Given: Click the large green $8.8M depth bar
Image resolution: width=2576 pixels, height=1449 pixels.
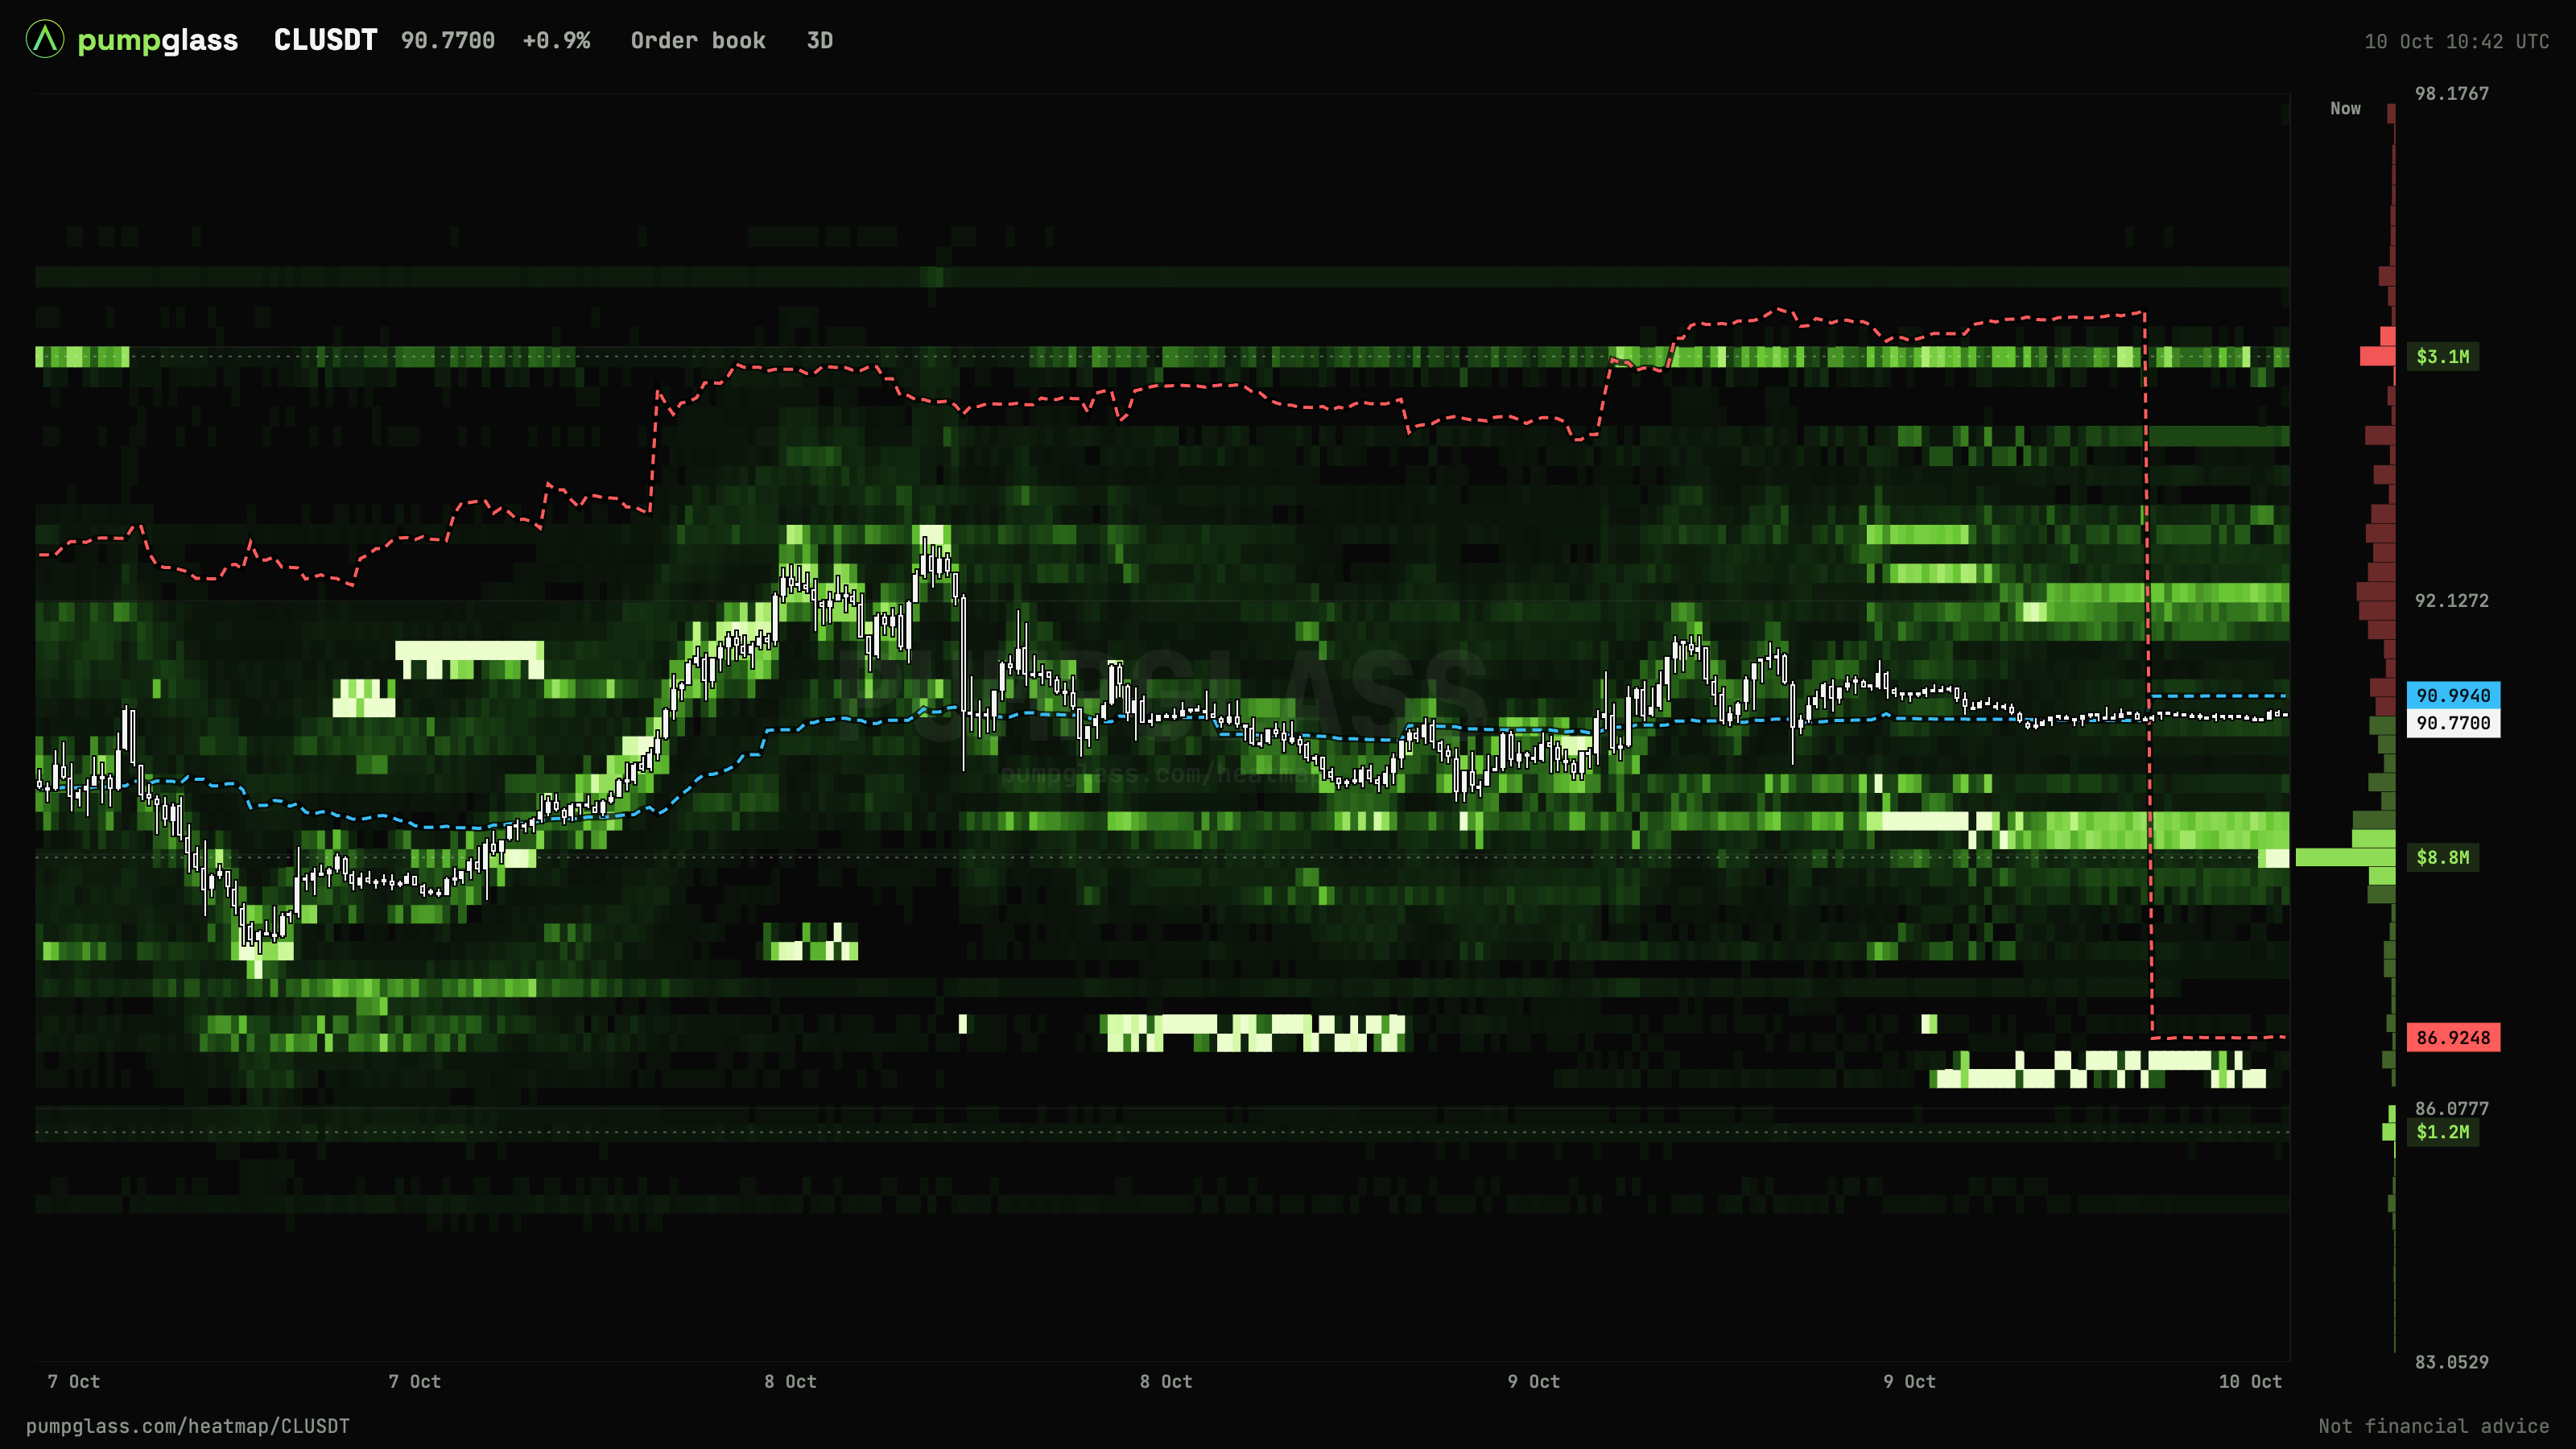Looking at the screenshot, I should click(x=2345, y=857).
